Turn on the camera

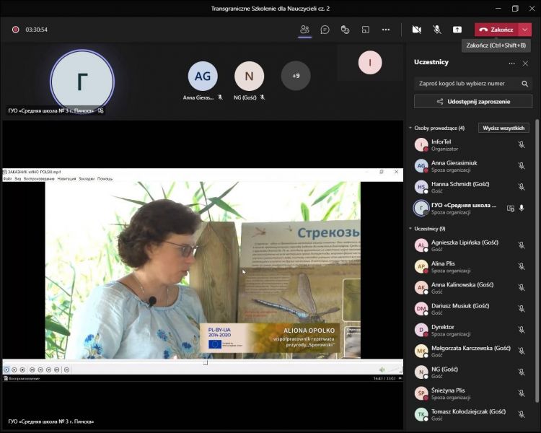(416, 30)
